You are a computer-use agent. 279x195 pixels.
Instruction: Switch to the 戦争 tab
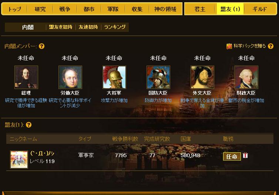[x=65, y=9]
